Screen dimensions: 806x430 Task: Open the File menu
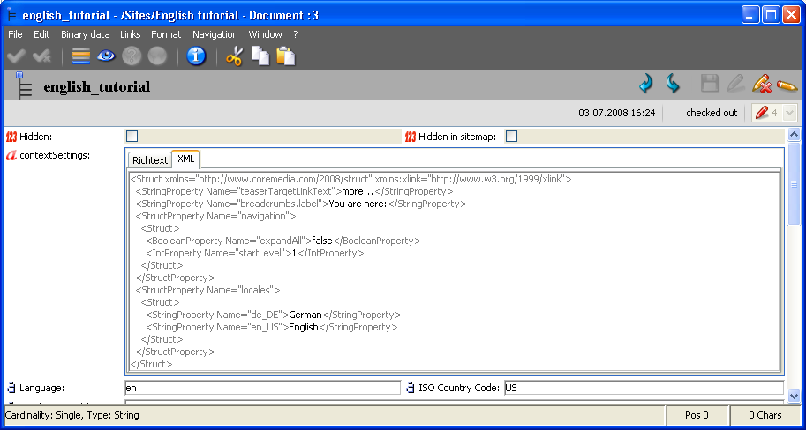pos(15,34)
